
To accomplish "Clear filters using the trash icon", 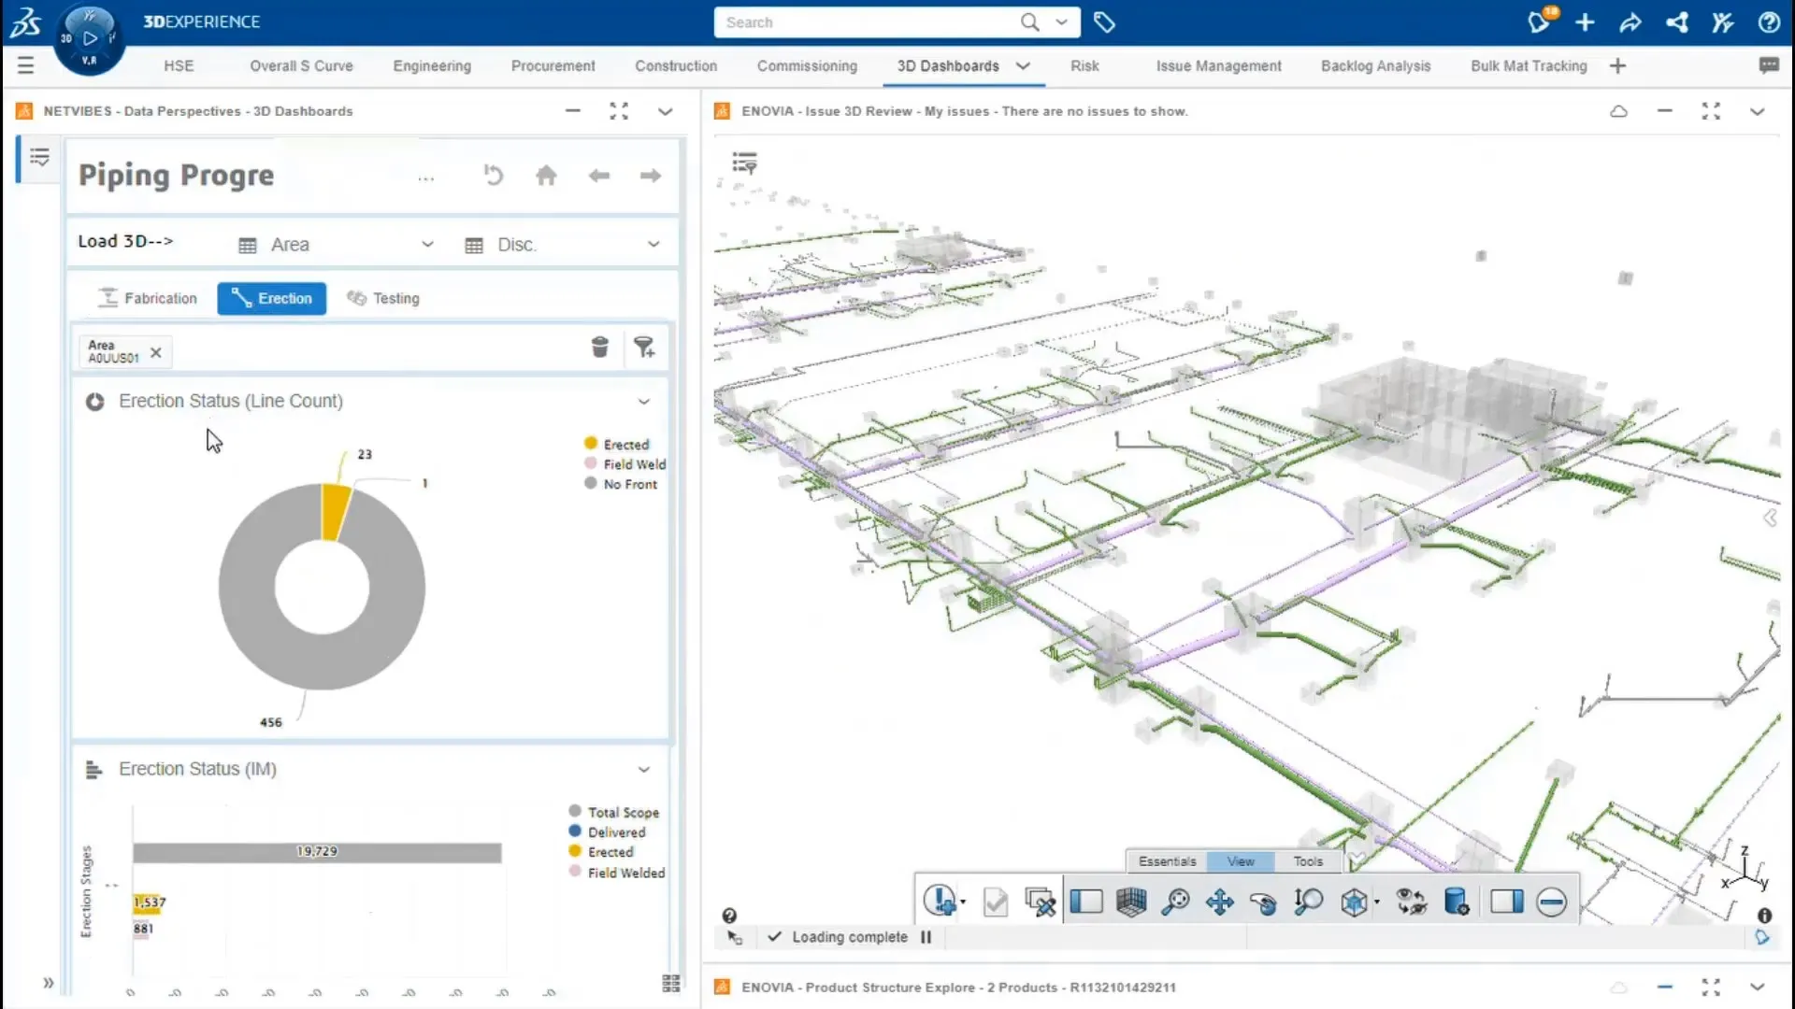I will click(600, 348).
